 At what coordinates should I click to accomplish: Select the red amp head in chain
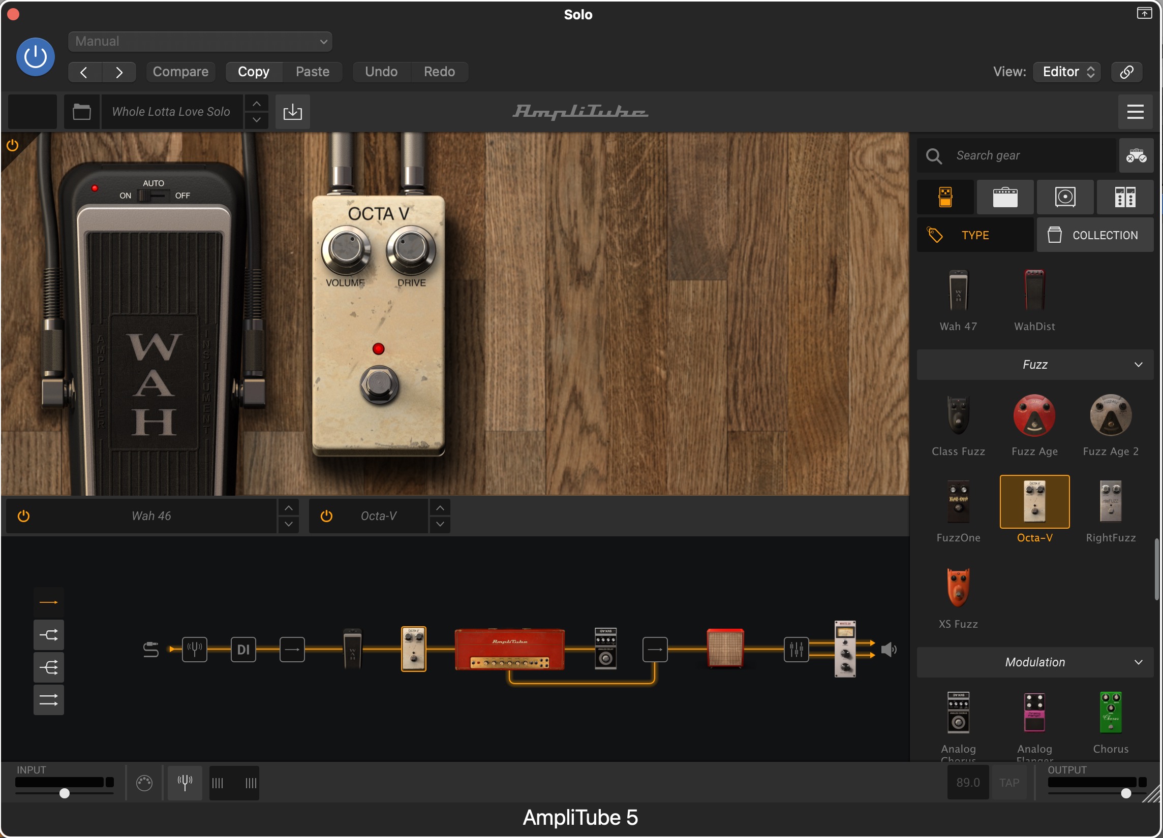point(509,650)
